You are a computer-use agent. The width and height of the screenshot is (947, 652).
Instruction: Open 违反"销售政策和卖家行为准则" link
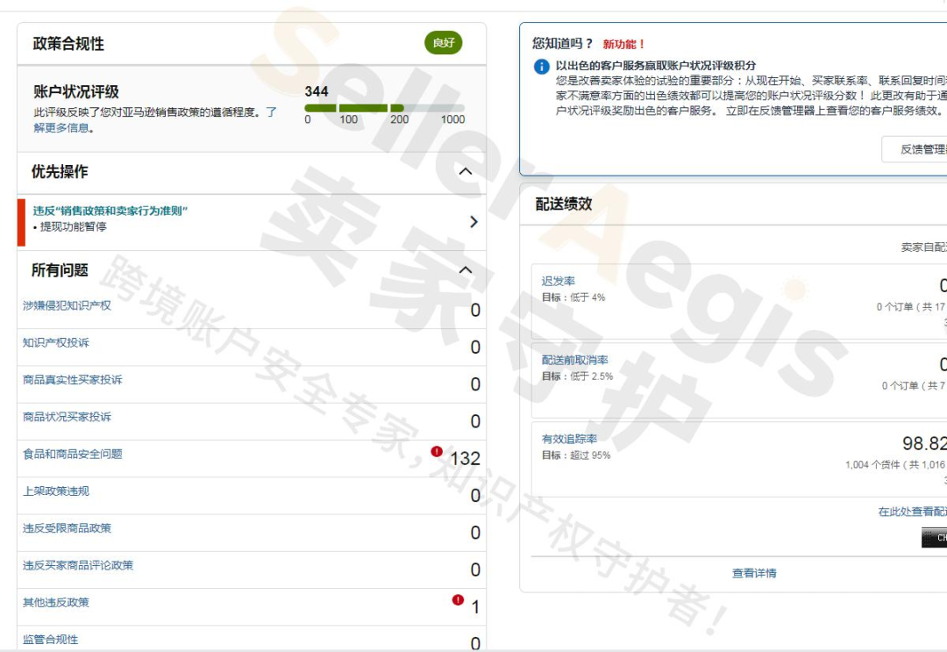[x=110, y=211]
